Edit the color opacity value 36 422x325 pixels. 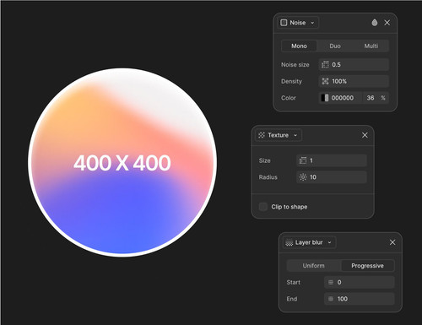(371, 98)
